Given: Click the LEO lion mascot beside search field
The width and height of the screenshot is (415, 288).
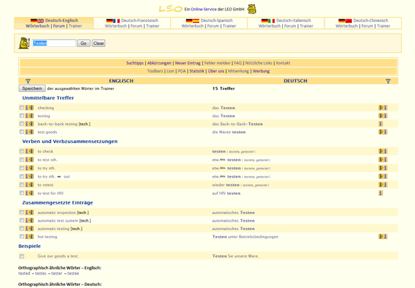Looking at the screenshot, I should pos(24,44).
